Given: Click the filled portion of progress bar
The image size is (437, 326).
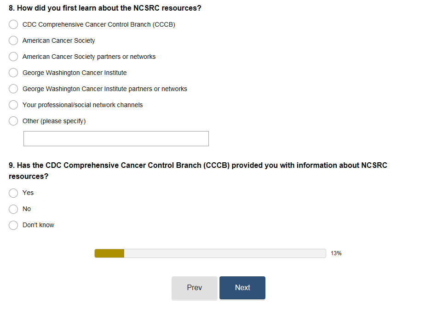Looking at the screenshot, I should [x=109, y=253].
